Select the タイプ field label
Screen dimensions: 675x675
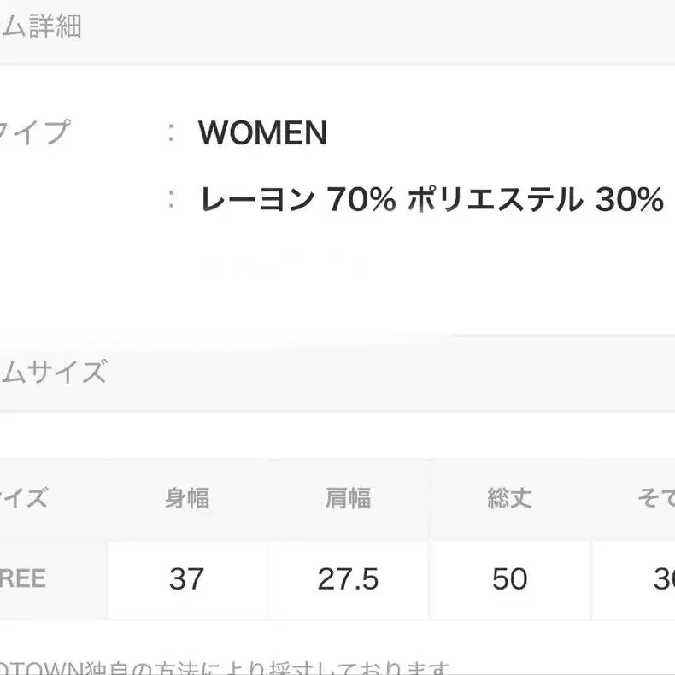tap(34, 132)
